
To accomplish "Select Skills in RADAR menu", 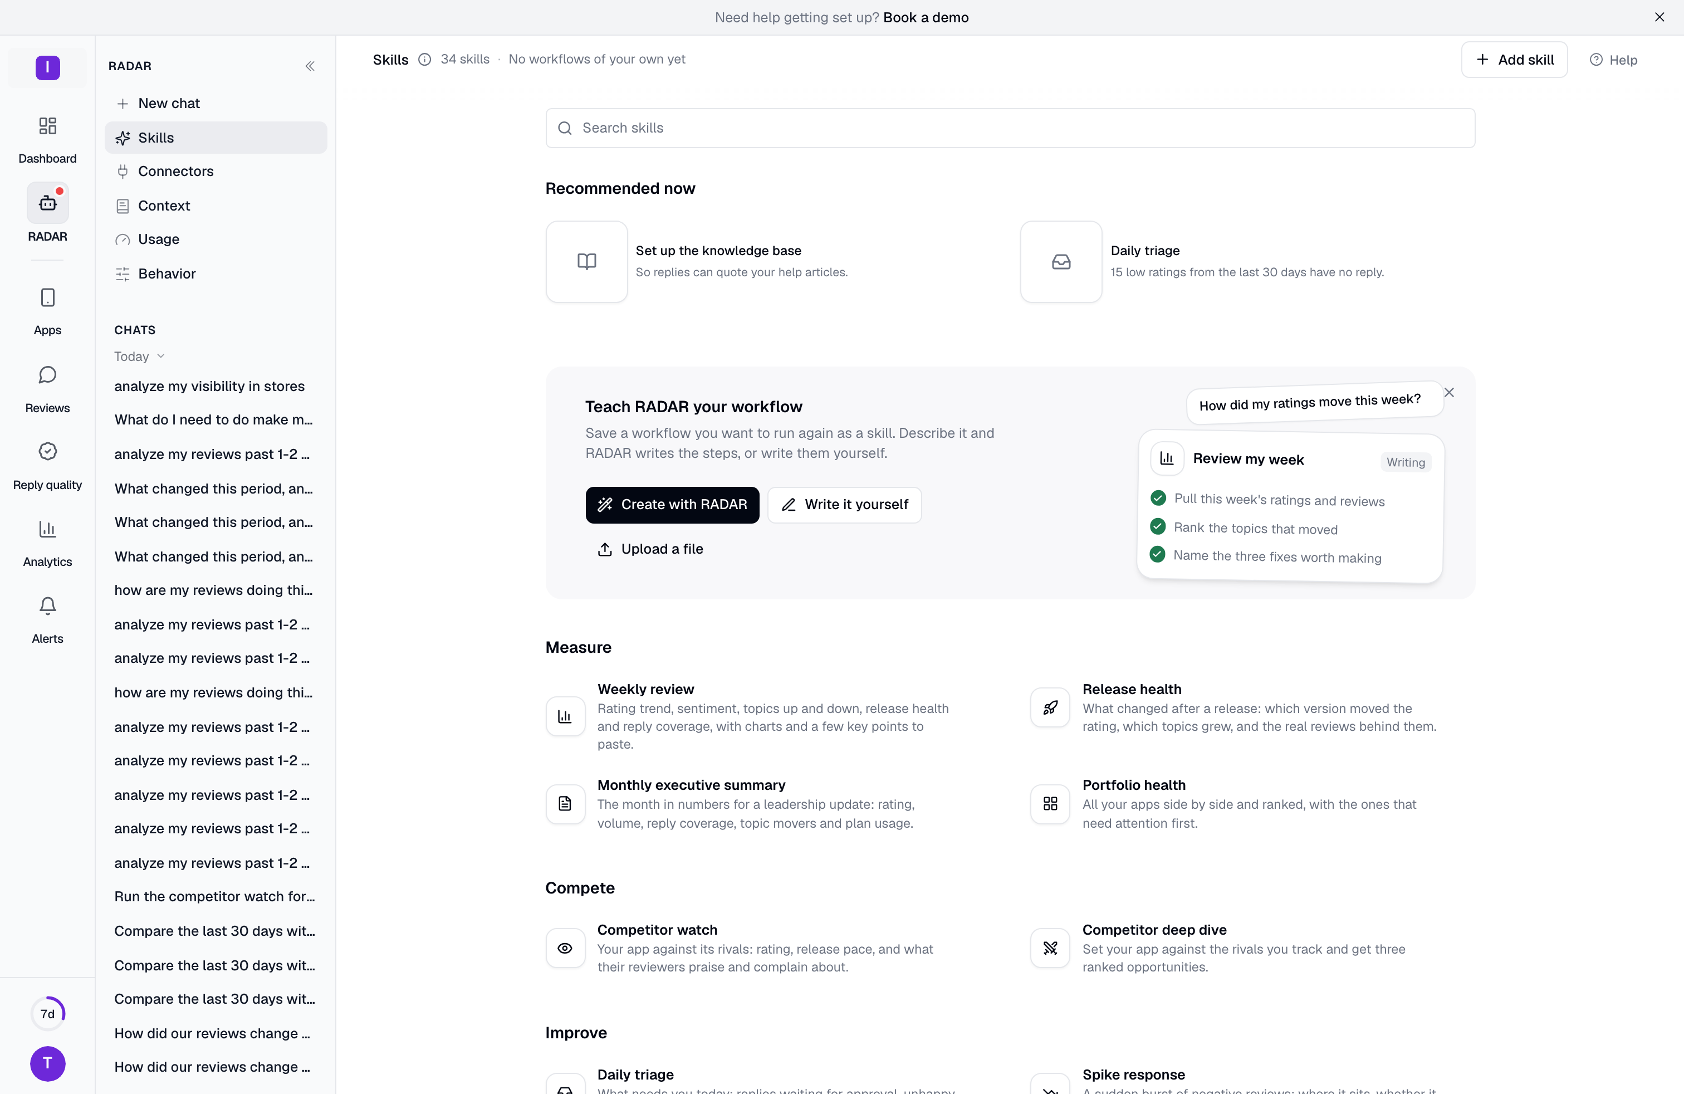I will (216, 137).
